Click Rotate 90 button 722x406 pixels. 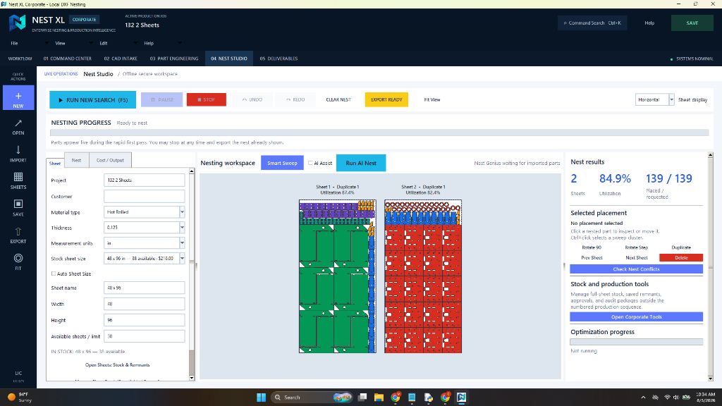592,247
